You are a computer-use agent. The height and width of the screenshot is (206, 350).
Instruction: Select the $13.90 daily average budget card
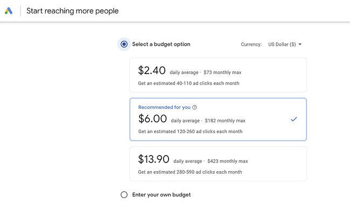[x=218, y=164]
